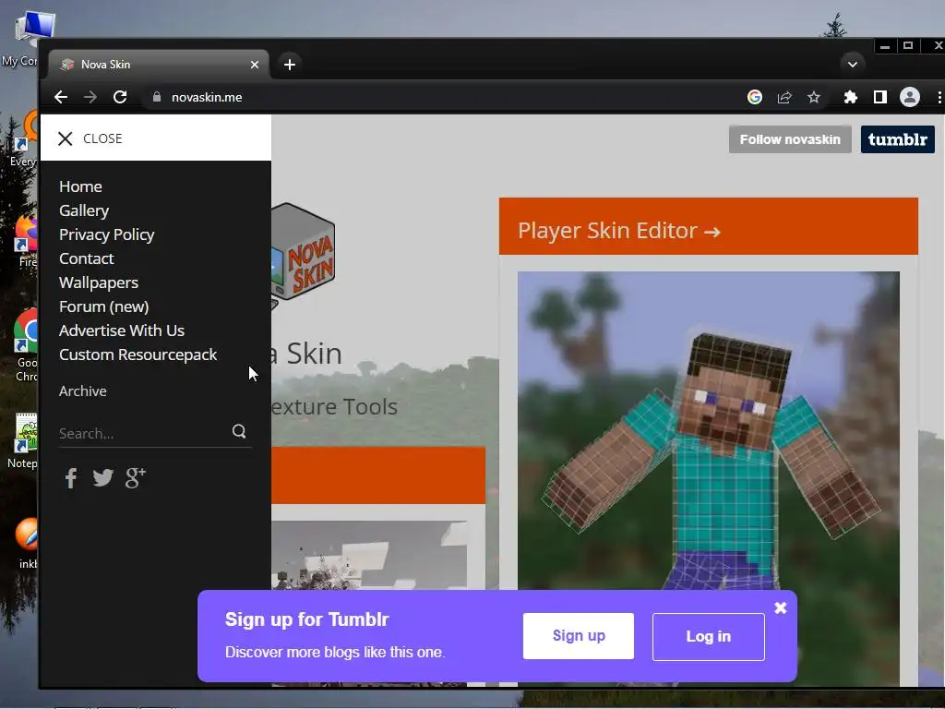Go back with browser back arrow
The height and width of the screenshot is (709, 945).
(x=60, y=97)
